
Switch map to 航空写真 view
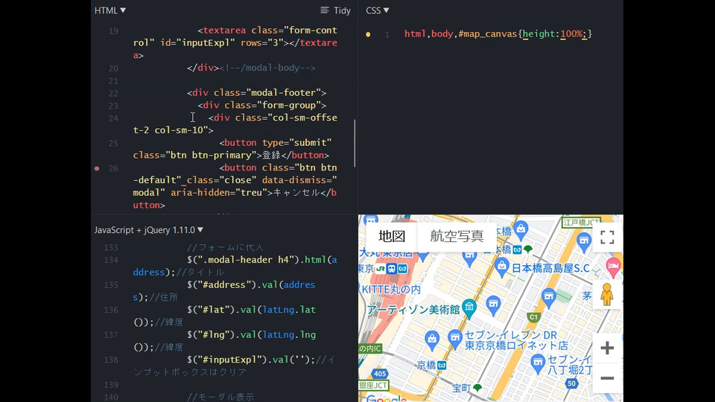tap(457, 236)
